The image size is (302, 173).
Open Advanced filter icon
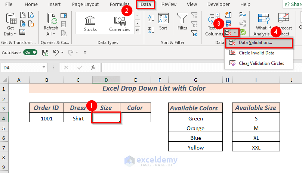point(194,33)
